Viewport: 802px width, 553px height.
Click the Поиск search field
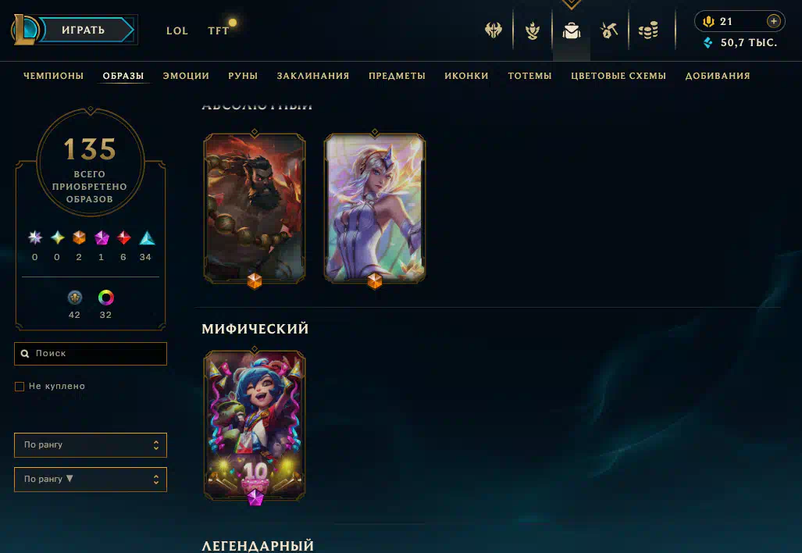click(91, 354)
